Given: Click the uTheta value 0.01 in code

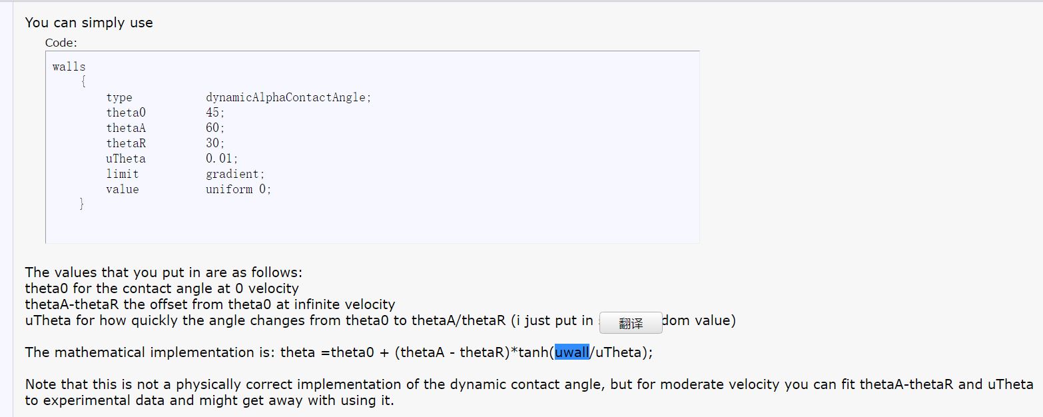Looking at the screenshot, I should click(x=221, y=159).
